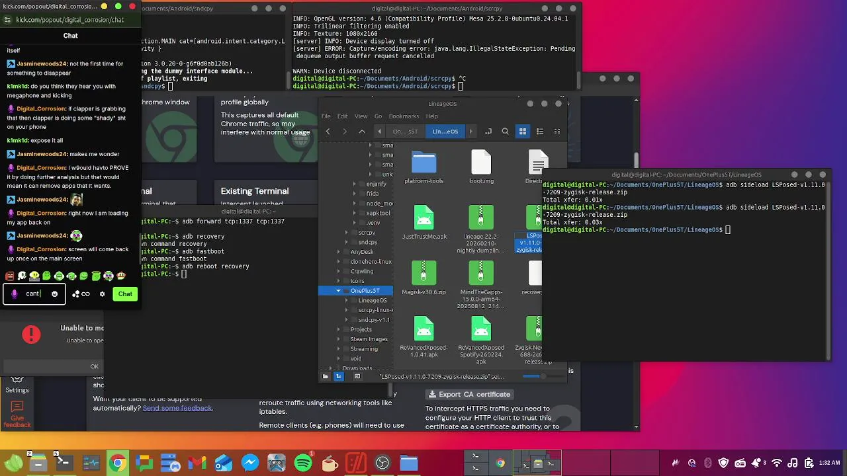The height and width of the screenshot is (476, 847).
Task: Click the kick.com popout address bar
Action: [x=70, y=20]
